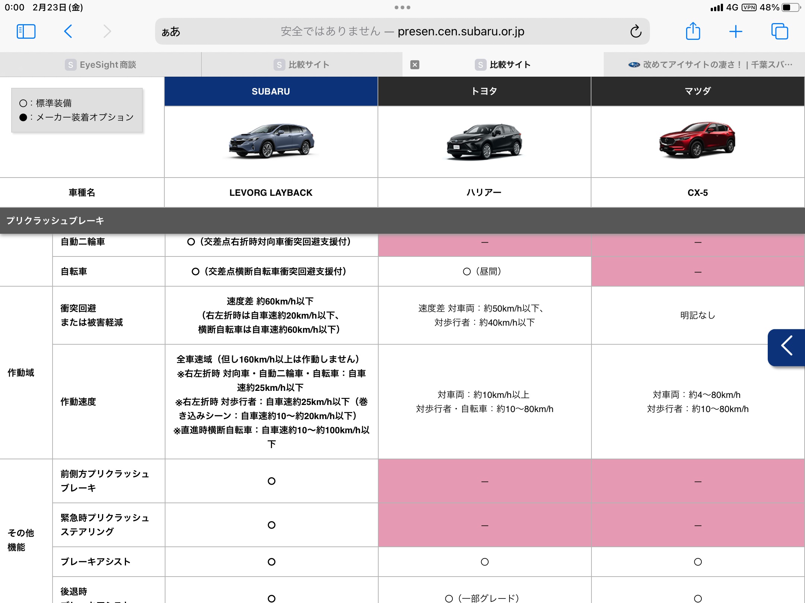The width and height of the screenshot is (805, 603).
Task: Click the 自動二輪車 row label
Action: point(83,242)
